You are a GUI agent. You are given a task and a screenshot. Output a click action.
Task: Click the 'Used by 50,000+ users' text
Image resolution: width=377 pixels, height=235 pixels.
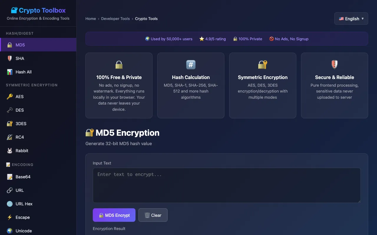coord(171,39)
